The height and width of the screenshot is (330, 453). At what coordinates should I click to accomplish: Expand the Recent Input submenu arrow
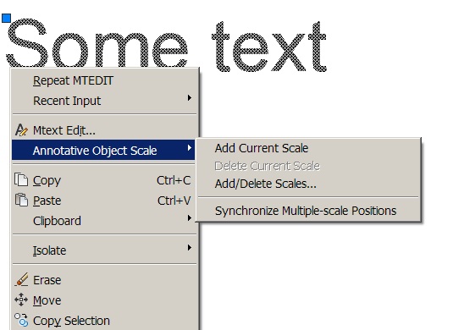coord(189,98)
